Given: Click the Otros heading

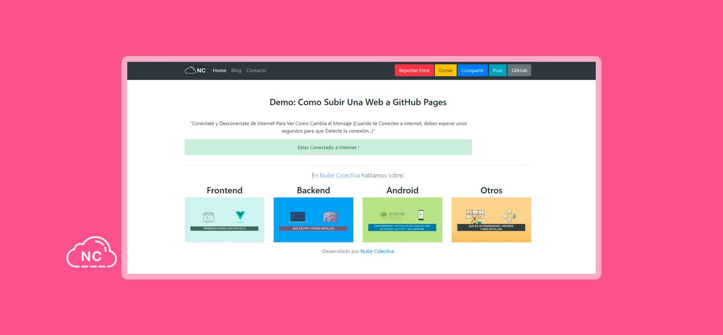Looking at the screenshot, I should [x=492, y=190].
